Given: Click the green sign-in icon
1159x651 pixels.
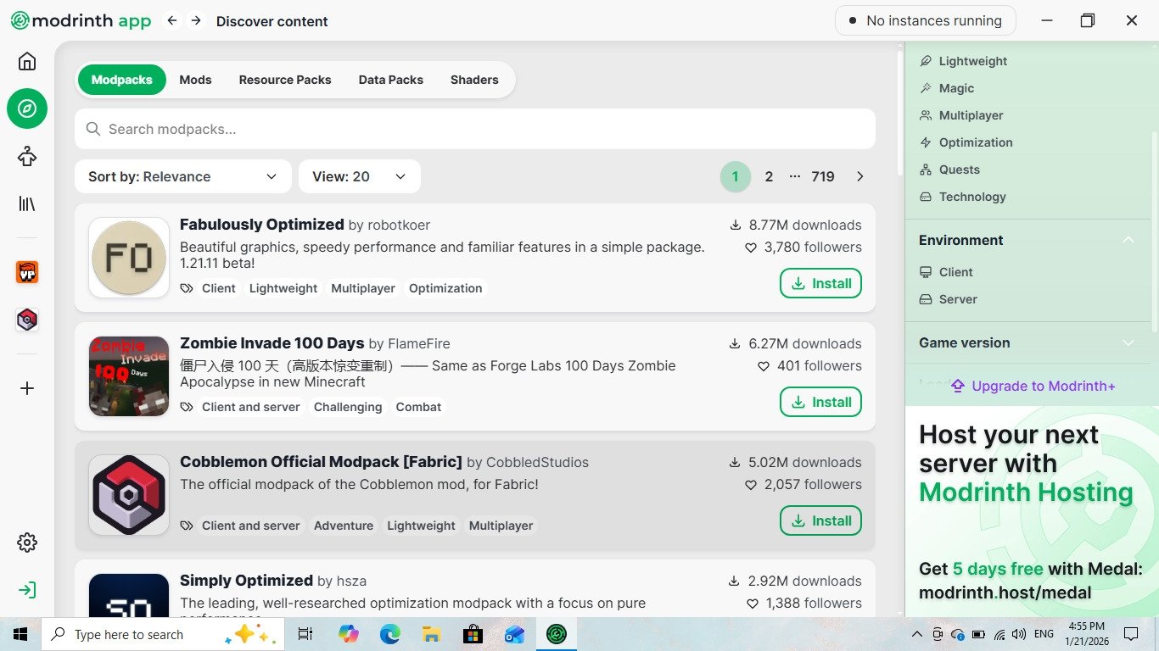Looking at the screenshot, I should click(x=27, y=590).
